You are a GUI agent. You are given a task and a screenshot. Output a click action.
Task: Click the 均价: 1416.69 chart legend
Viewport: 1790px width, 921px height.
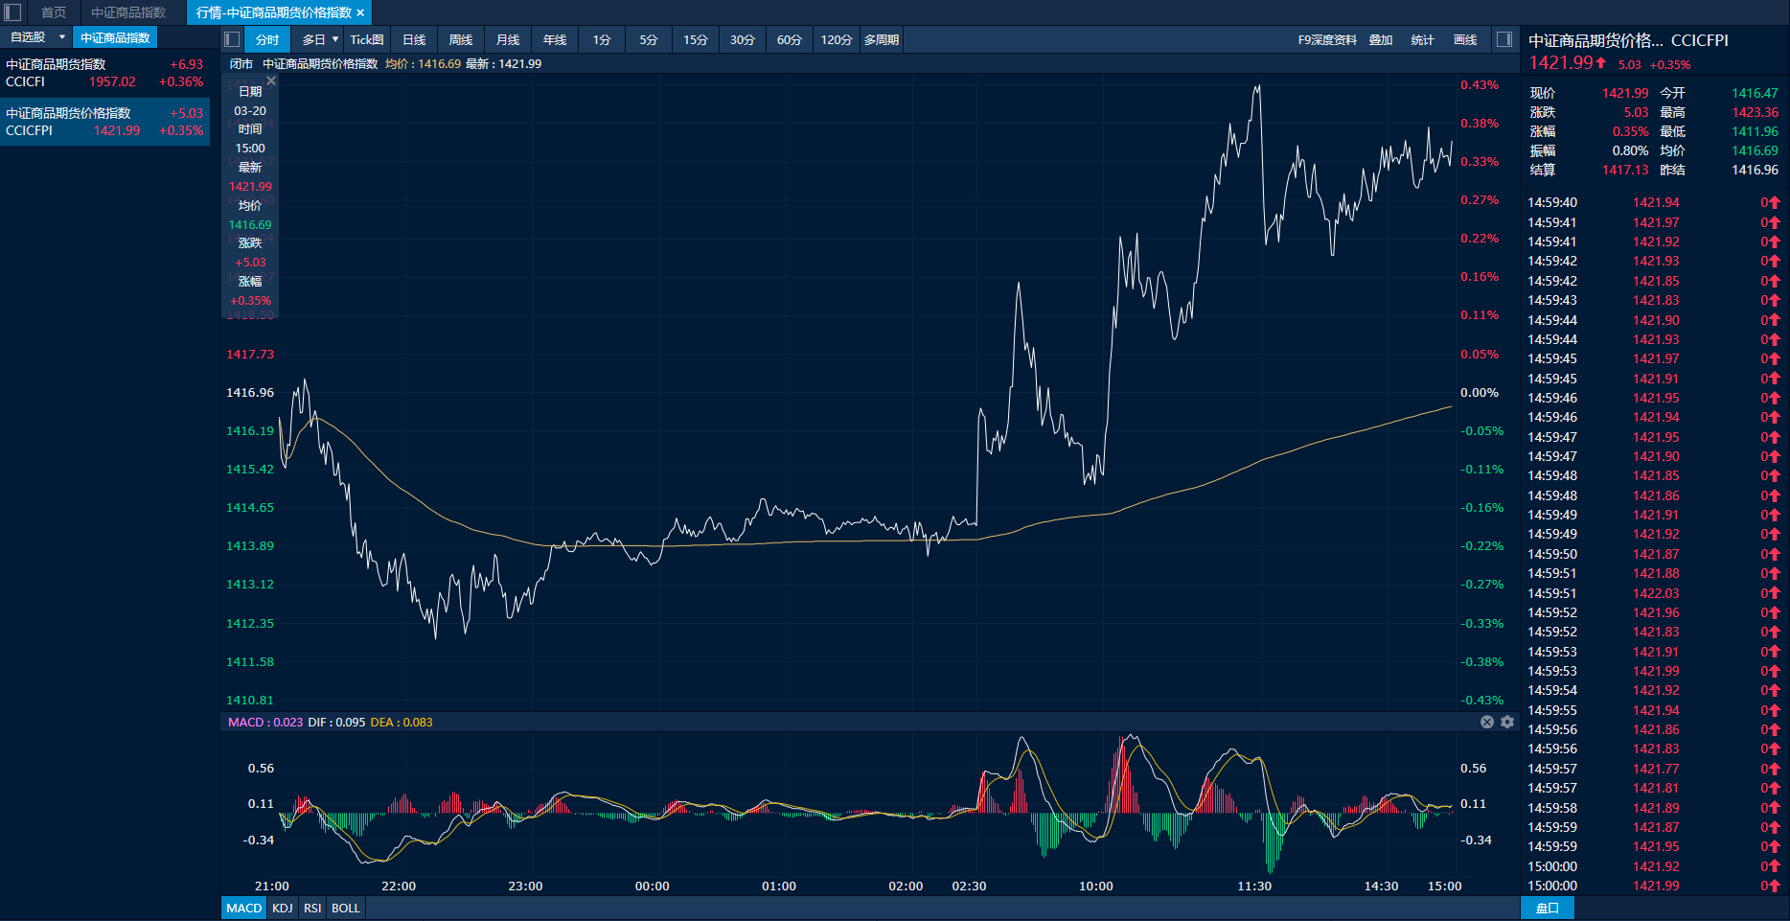tap(423, 64)
